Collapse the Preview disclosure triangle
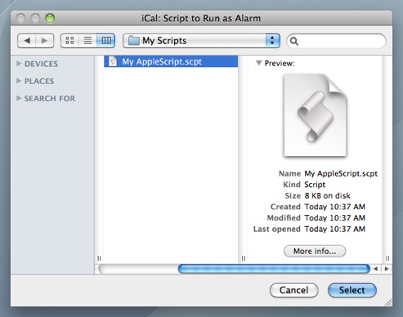This screenshot has height=317, width=403. (259, 63)
